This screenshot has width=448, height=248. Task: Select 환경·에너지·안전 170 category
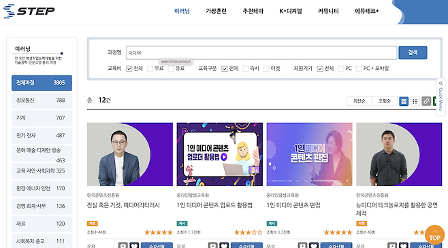tap(42, 189)
